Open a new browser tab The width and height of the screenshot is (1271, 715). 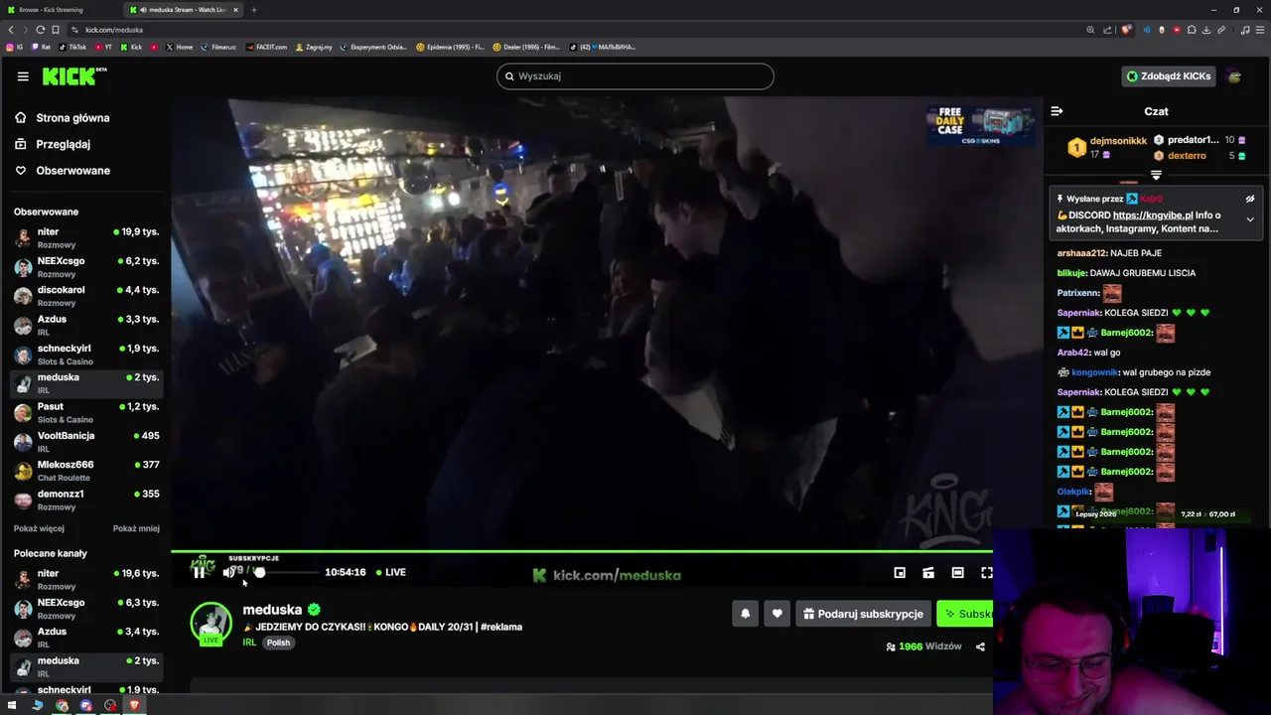click(x=253, y=10)
